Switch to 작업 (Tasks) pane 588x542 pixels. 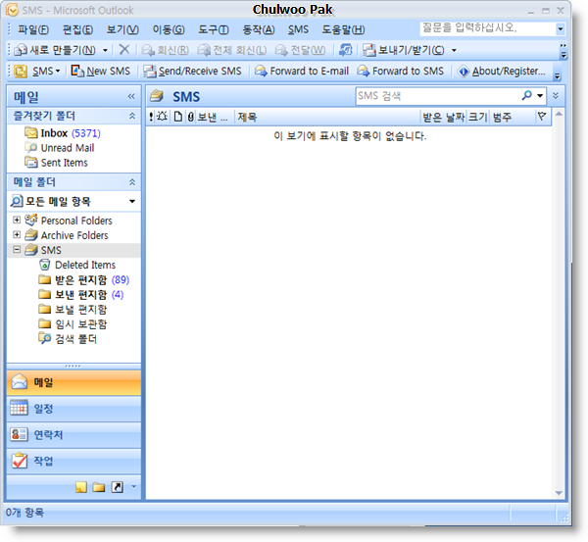tap(73, 461)
